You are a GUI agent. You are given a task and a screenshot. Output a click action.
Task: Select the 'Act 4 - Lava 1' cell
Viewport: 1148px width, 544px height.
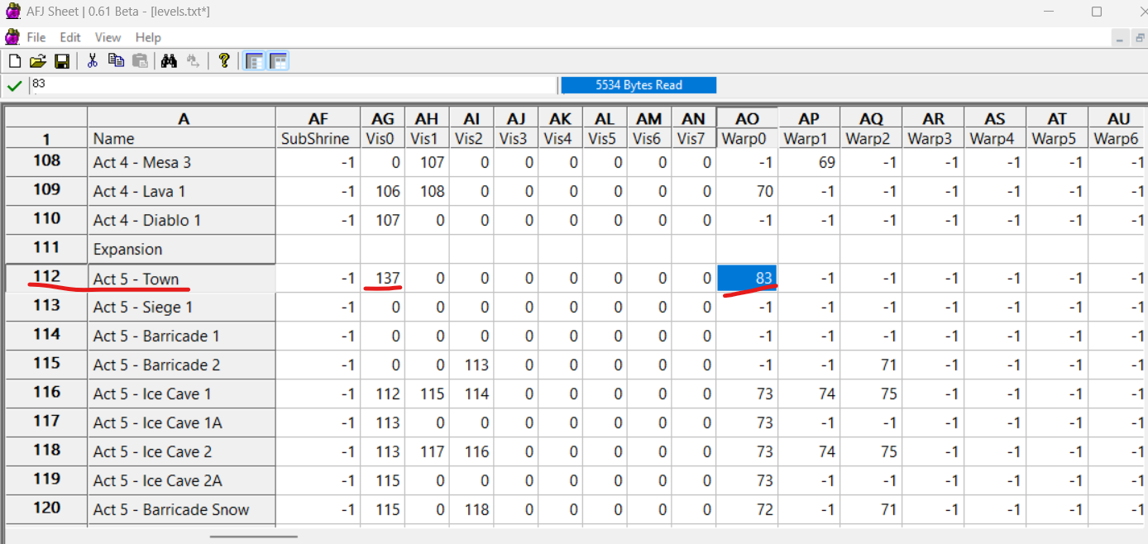[182, 191]
